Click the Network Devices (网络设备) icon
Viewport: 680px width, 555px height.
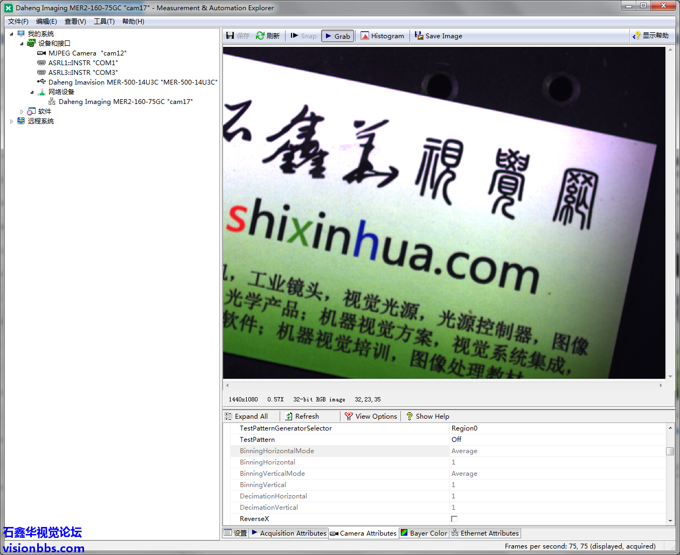tap(41, 92)
